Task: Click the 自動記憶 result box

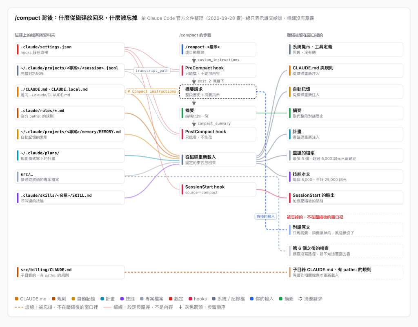Action: click(345, 92)
